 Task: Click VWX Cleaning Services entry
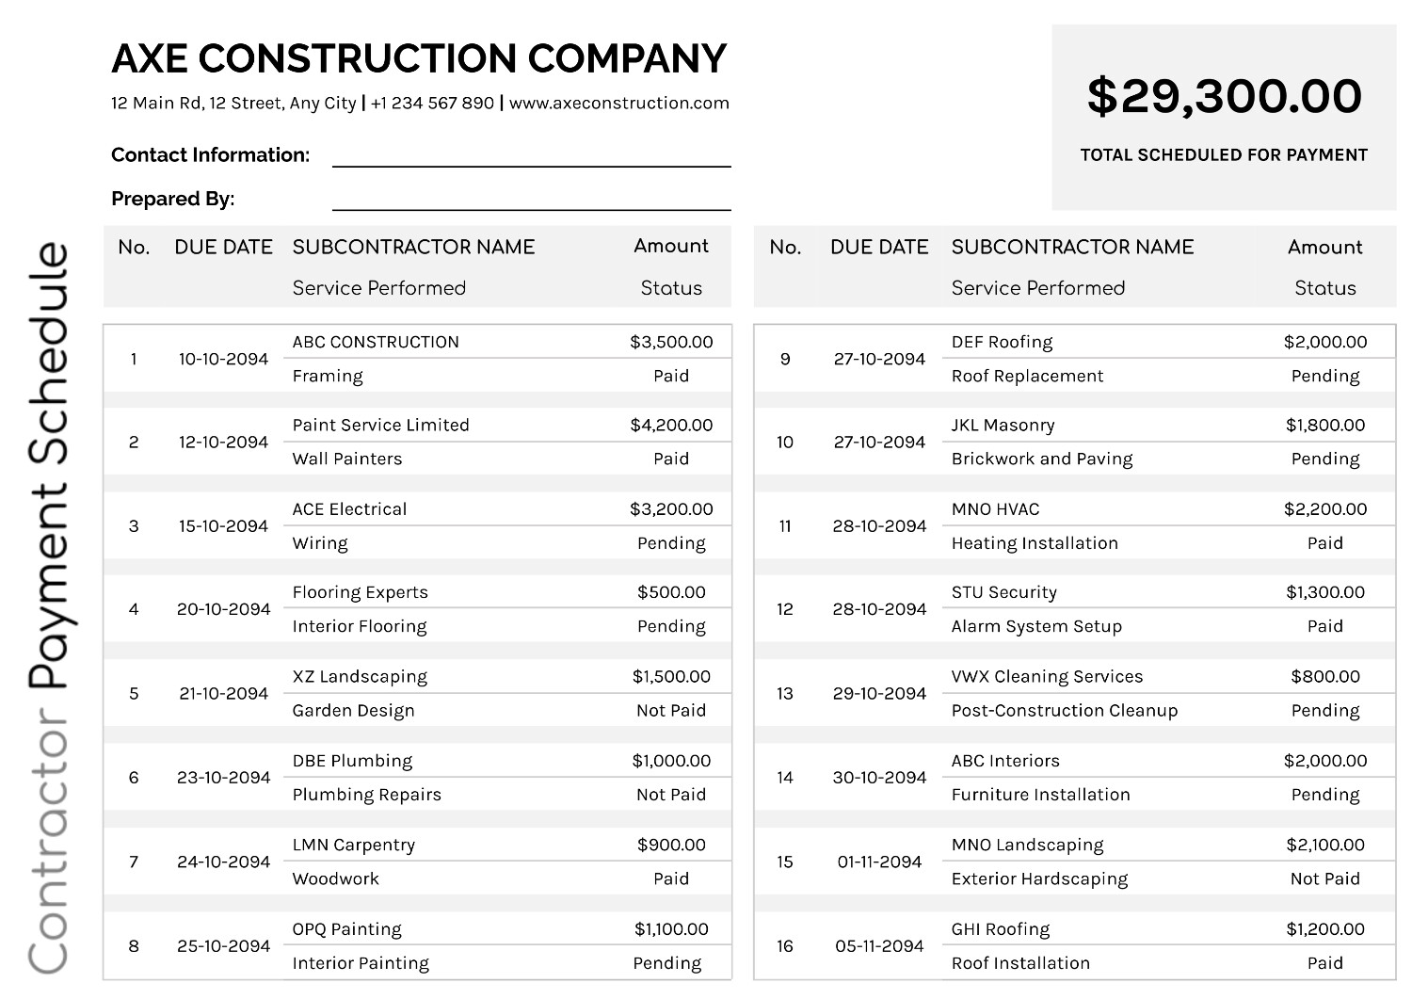tap(1047, 676)
